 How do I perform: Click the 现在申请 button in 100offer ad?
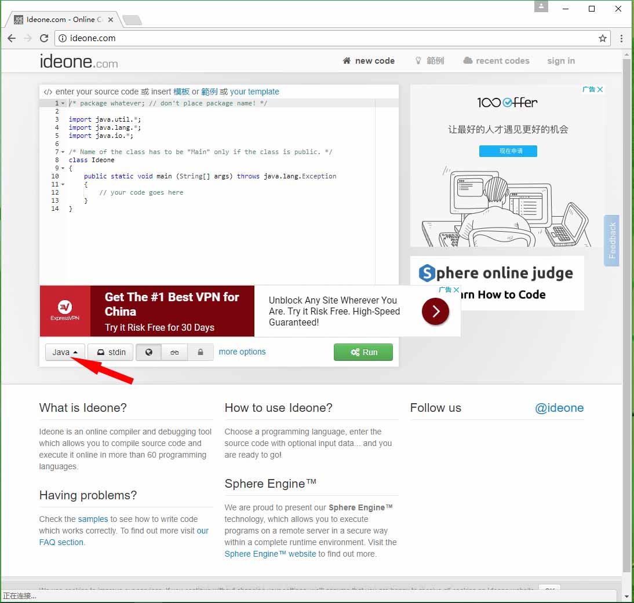508,151
